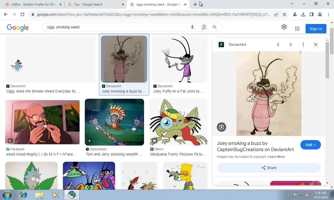Click the preview panel vertical scrollbar

[327, 60]
